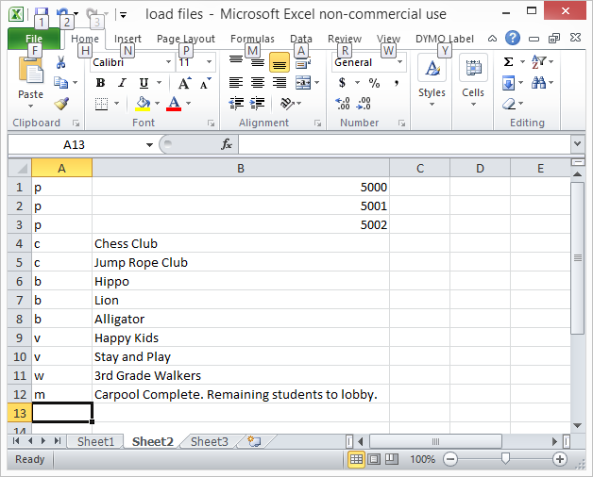This screenshot has height=477, width=593.
Task: Switch to the Sheet3 worksheet tab
Action: pyautogui.click(x=209, y=441)
